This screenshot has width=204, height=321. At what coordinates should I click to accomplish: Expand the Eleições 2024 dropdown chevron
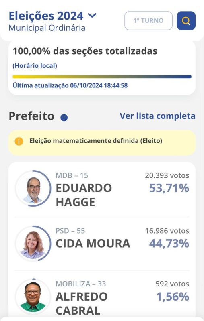point(92,15)
